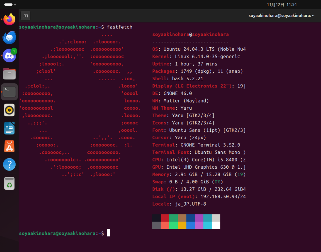Click the purple block in palette's top row
This screenshot has width=321, height=252.
199,218
